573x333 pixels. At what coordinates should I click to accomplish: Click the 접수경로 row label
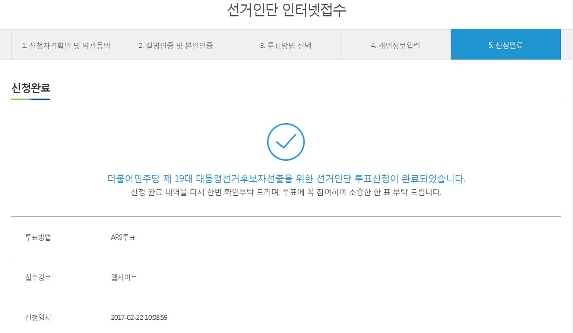38,277
